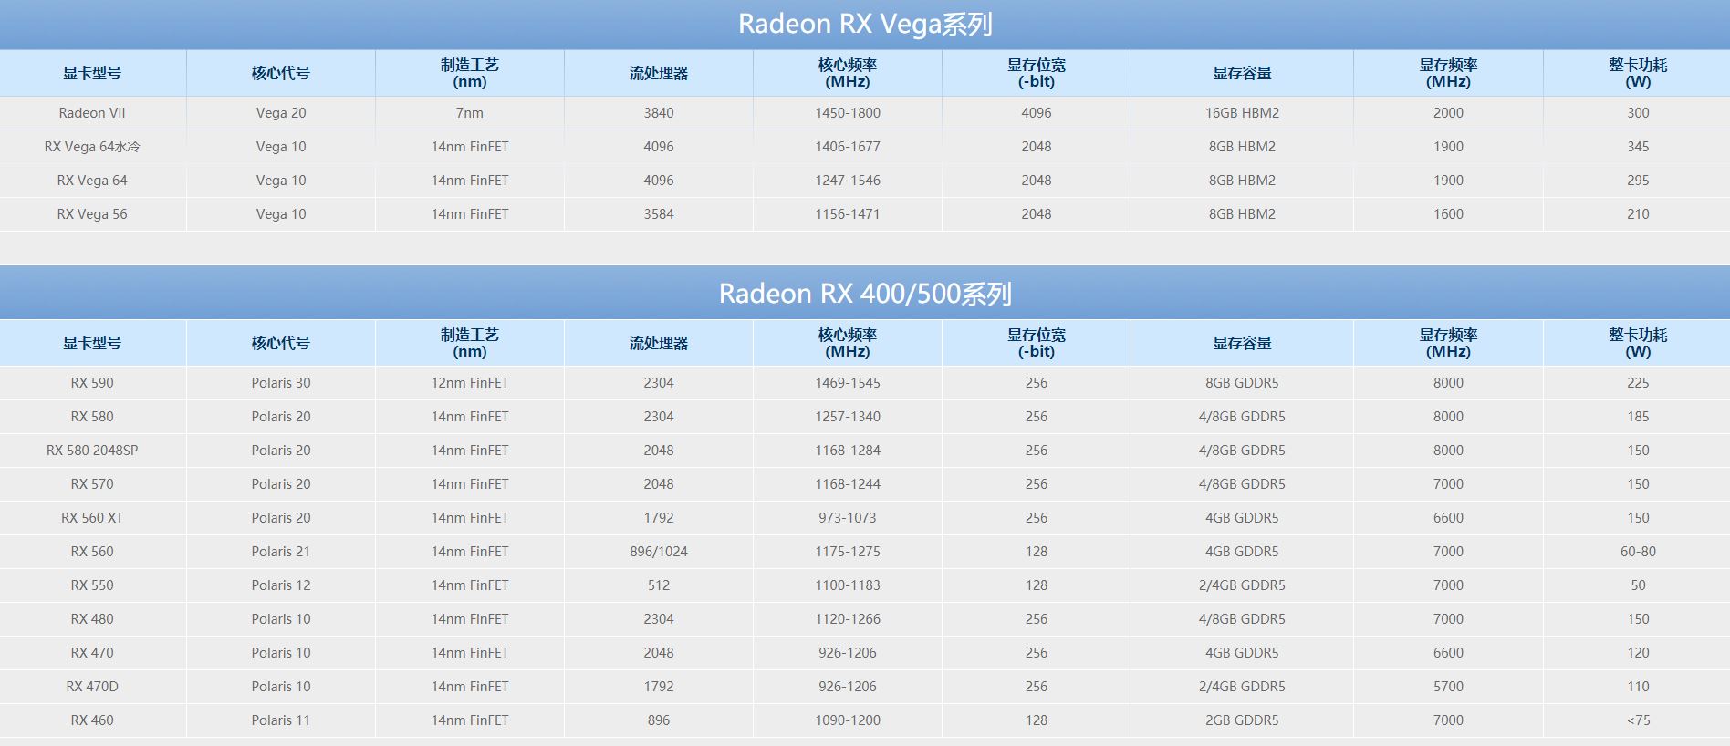Click the 1156-1471 core frequency cell
The image size is (1730, 746).
tap(848, 214)
